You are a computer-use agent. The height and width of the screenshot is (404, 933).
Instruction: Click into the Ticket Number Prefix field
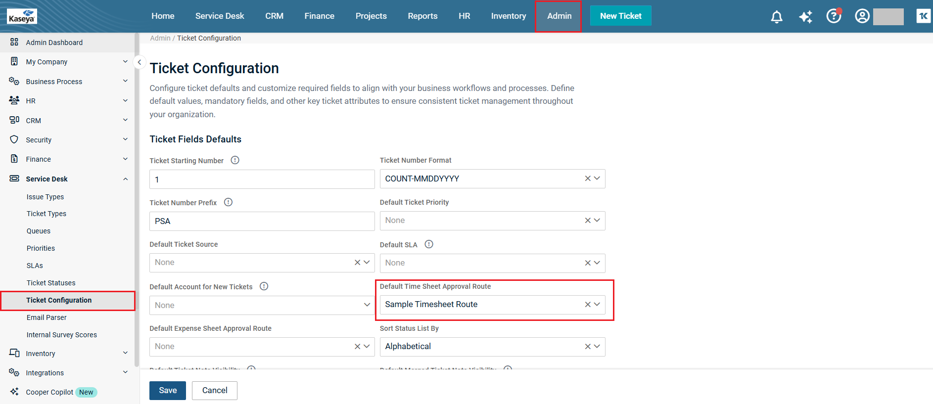262,222
